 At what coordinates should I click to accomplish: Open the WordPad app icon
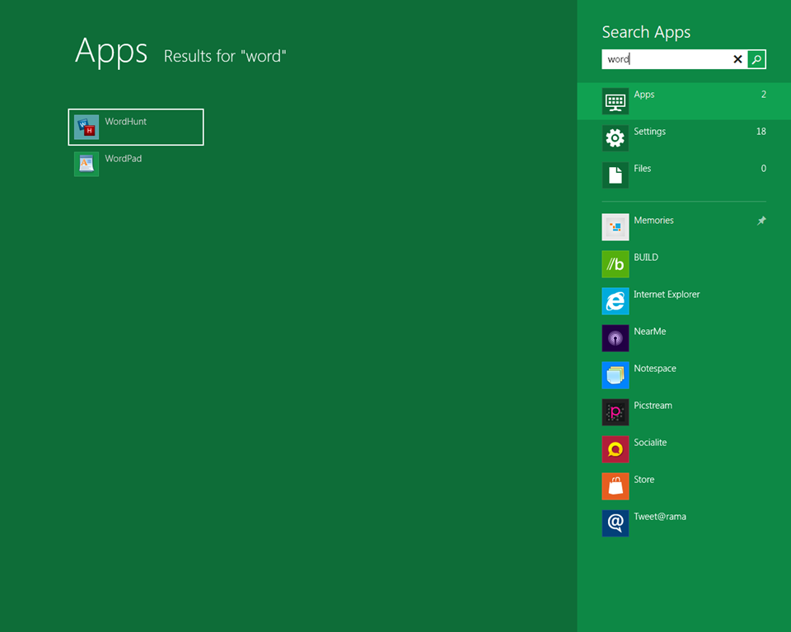[x=87, y=165]
